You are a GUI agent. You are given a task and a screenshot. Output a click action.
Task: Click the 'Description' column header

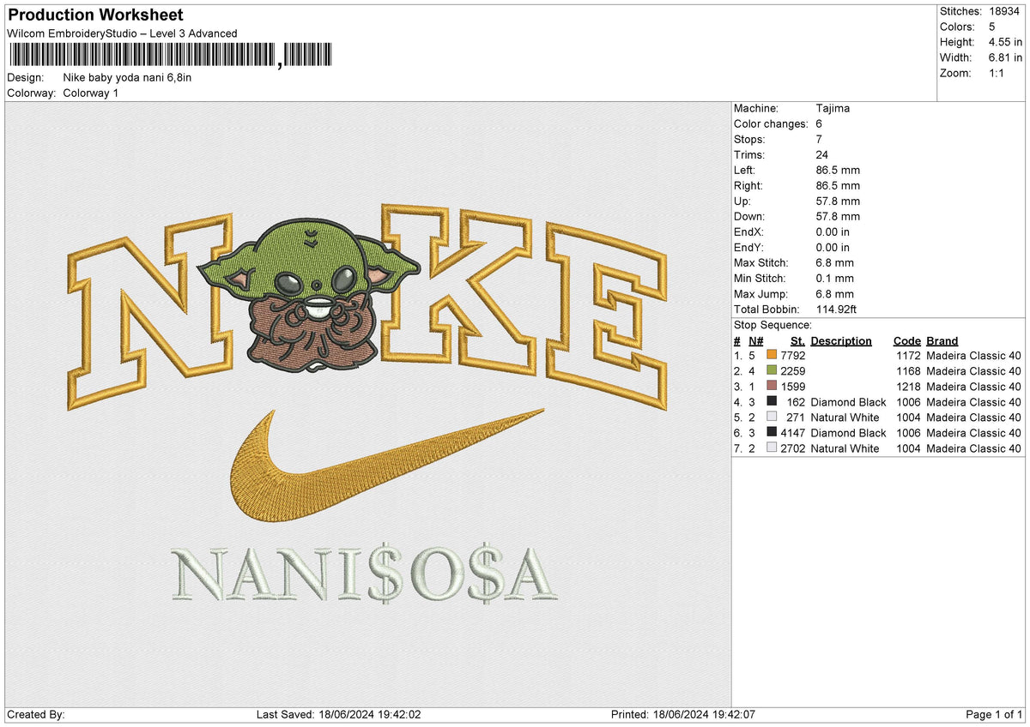pyautogui.click(x=841, y=341)
